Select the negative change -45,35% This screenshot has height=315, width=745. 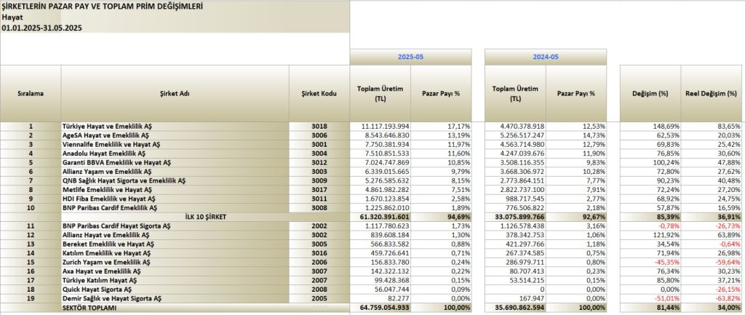pos(650,263)
